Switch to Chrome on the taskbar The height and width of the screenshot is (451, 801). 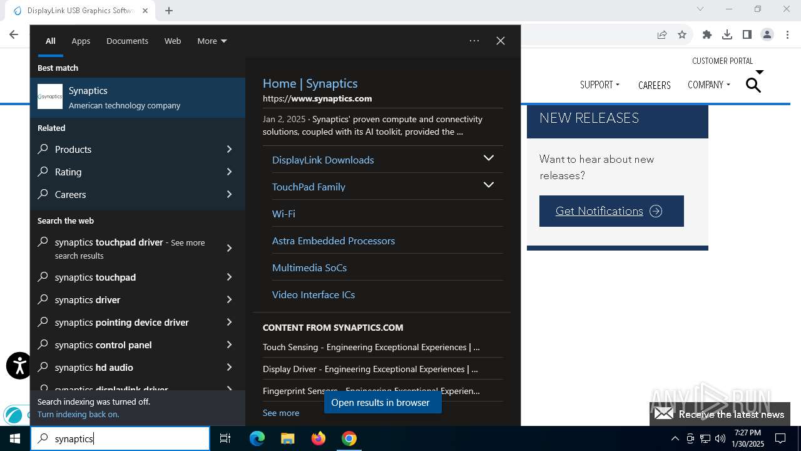point(349,438)
